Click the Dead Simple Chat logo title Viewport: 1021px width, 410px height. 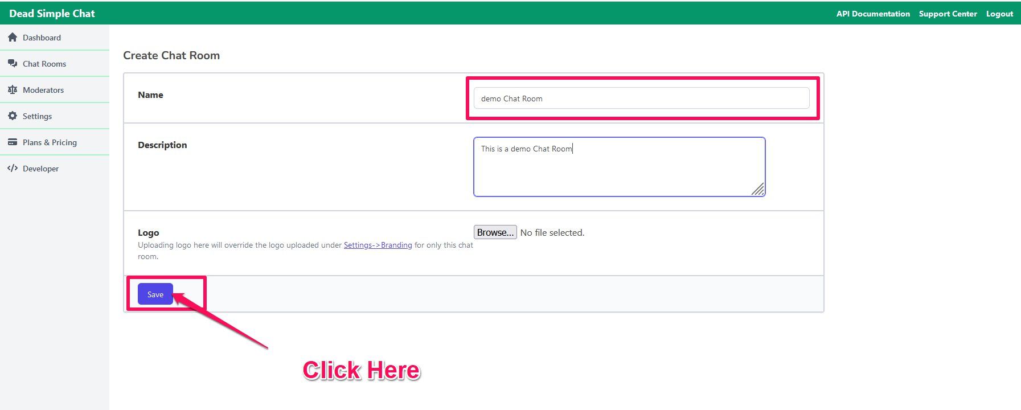[52, 13]
